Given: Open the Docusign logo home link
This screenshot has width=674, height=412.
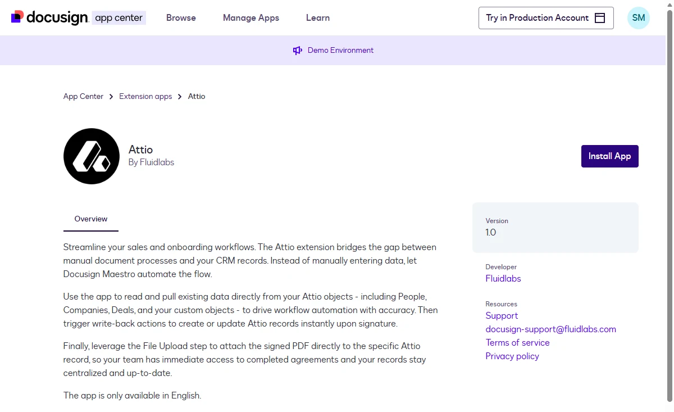Looking at the screenshot, I should tap(50, 17).
